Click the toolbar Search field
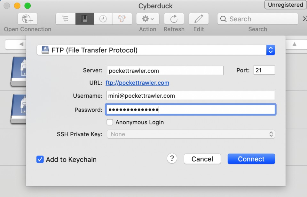Image resolution: width=307 pixels, height=197 pixels. click(258, 19)
